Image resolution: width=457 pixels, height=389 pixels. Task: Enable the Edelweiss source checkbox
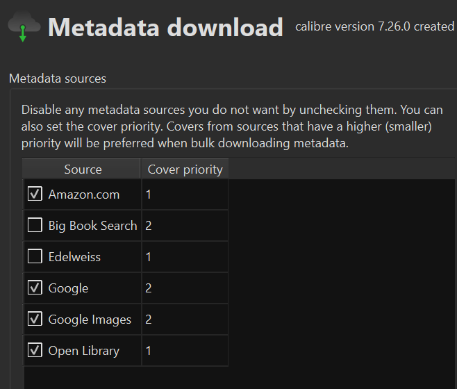tap(35, 256)
